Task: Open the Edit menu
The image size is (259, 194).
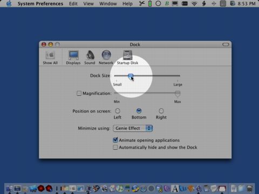Action: pyautogui.click(x=73, y=4)
